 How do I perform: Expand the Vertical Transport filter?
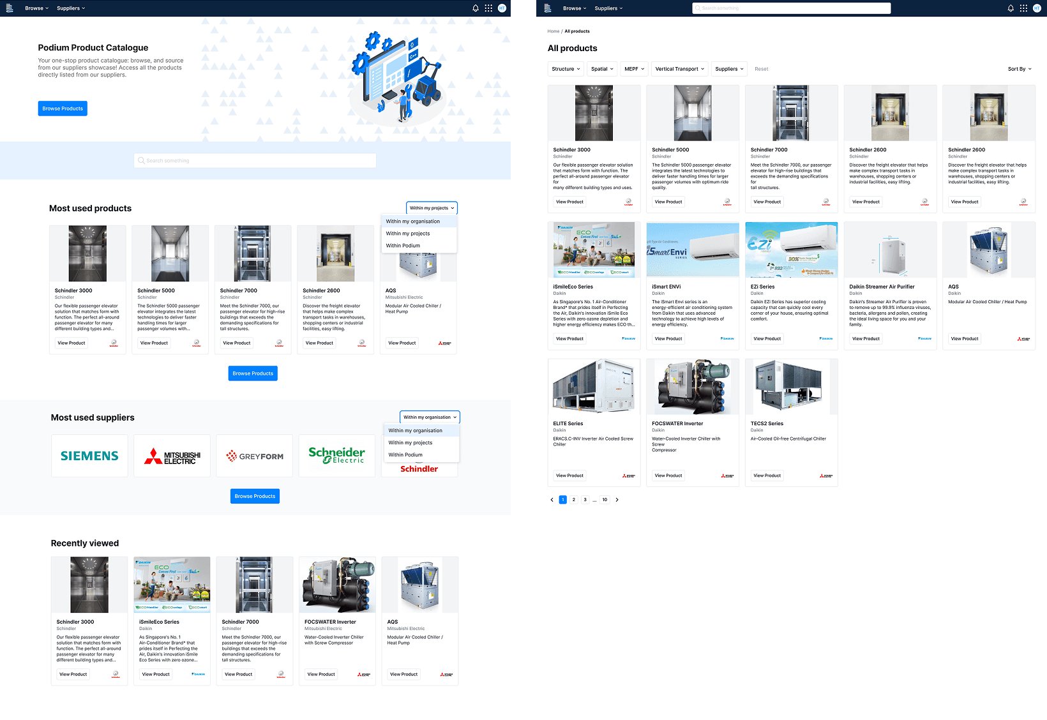coord(679,69)
